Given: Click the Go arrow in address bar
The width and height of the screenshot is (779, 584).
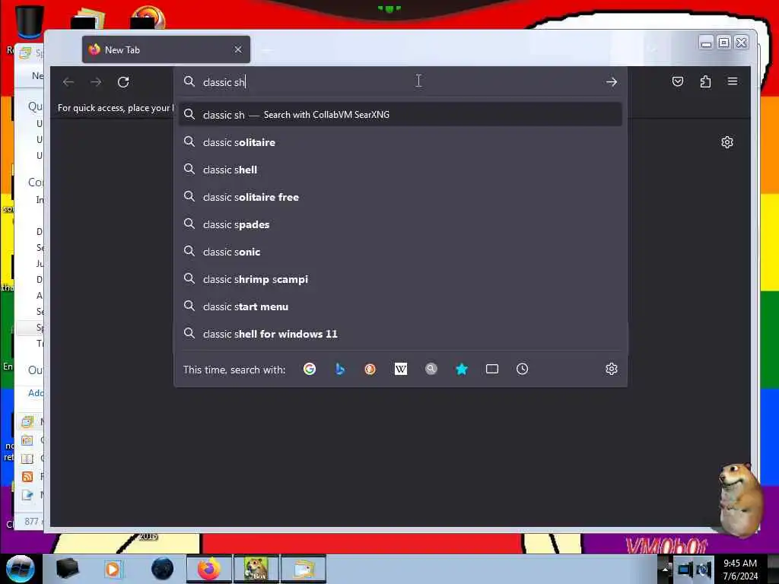Looking at the screenshot, I should [611, 82].
